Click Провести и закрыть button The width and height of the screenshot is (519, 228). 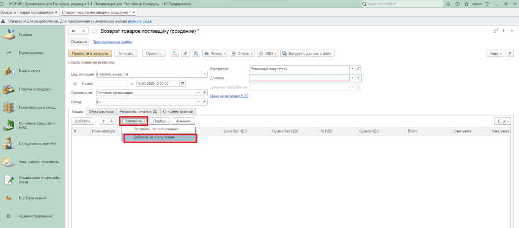point(90,53)
